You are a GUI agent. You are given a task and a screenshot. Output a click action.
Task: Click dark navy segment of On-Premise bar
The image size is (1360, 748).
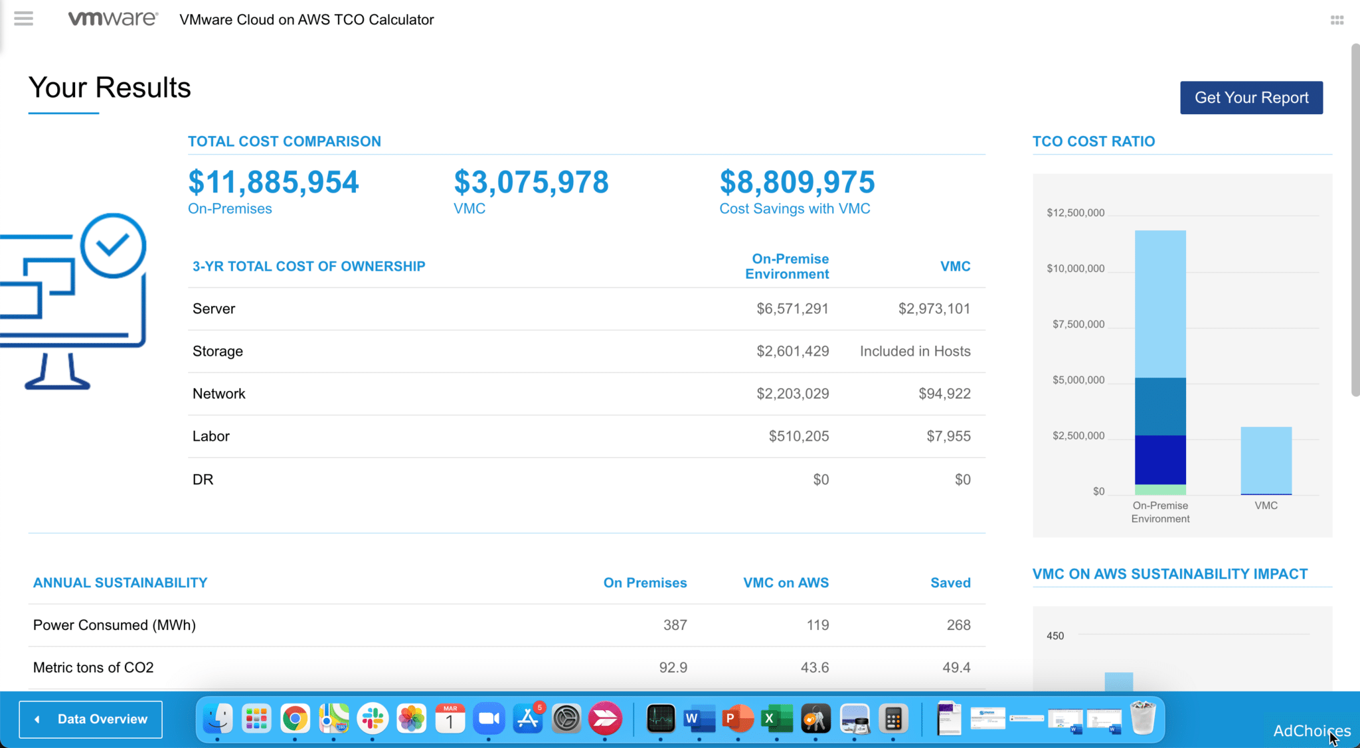tap(1160, 460)
